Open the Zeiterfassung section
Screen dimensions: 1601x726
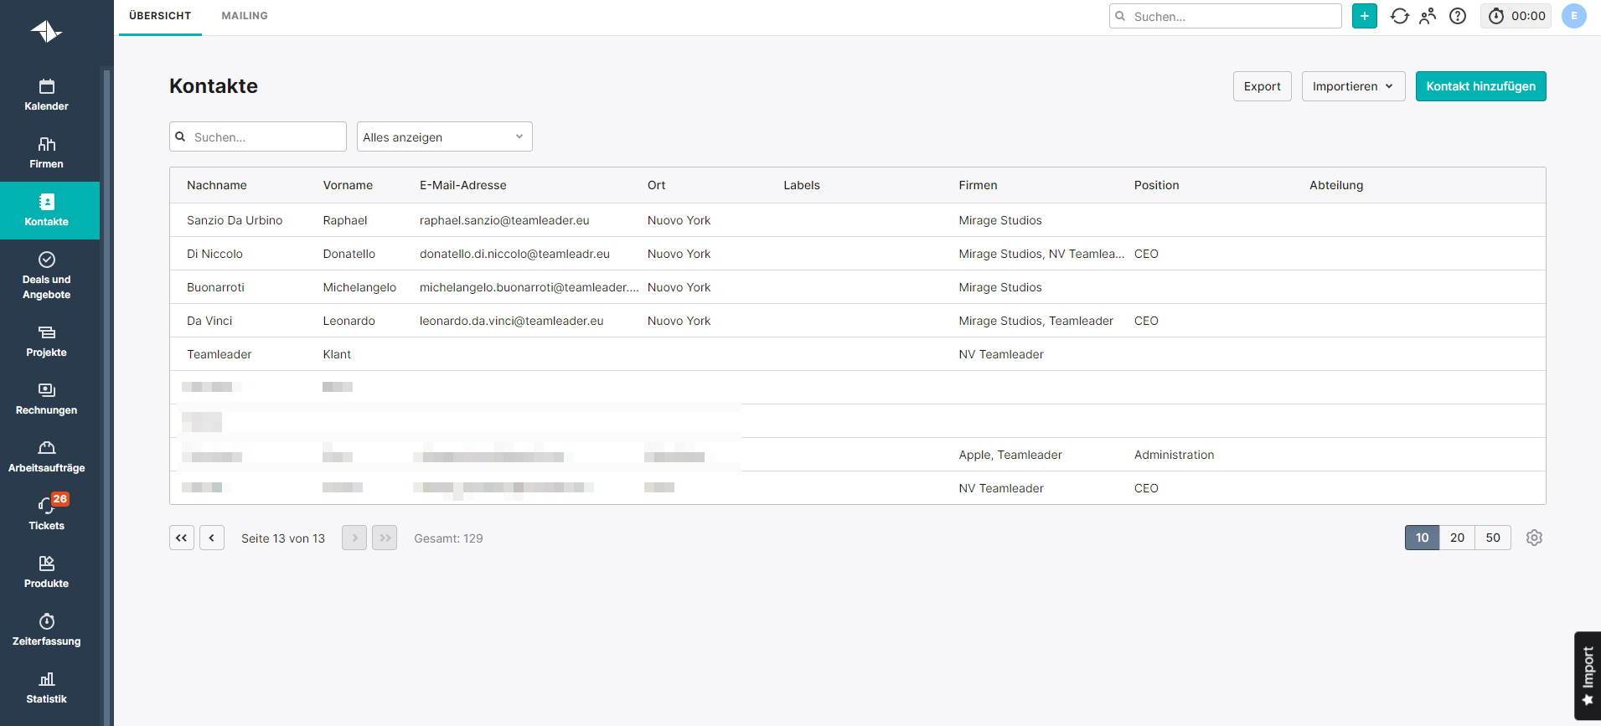tap(47, 630)
